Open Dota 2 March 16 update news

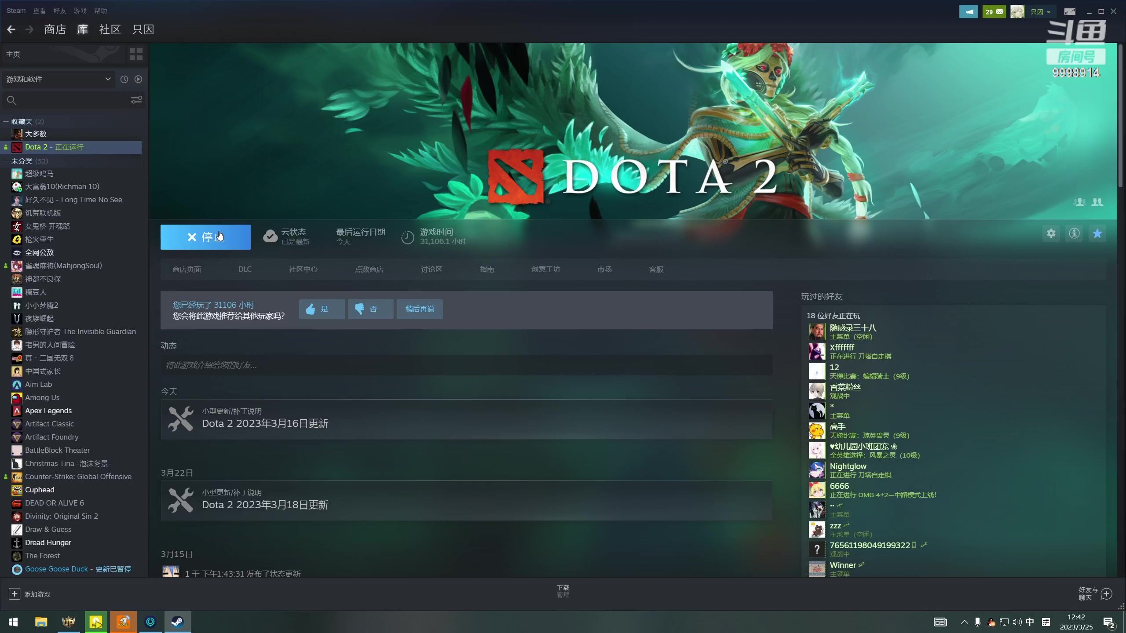466,419
